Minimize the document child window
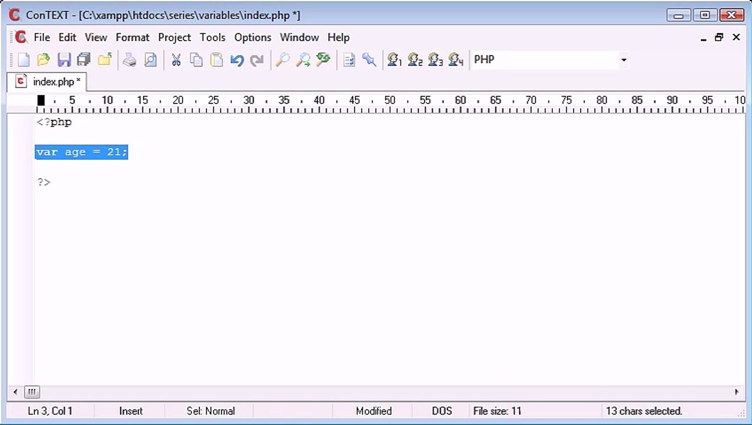 point(703,38)
